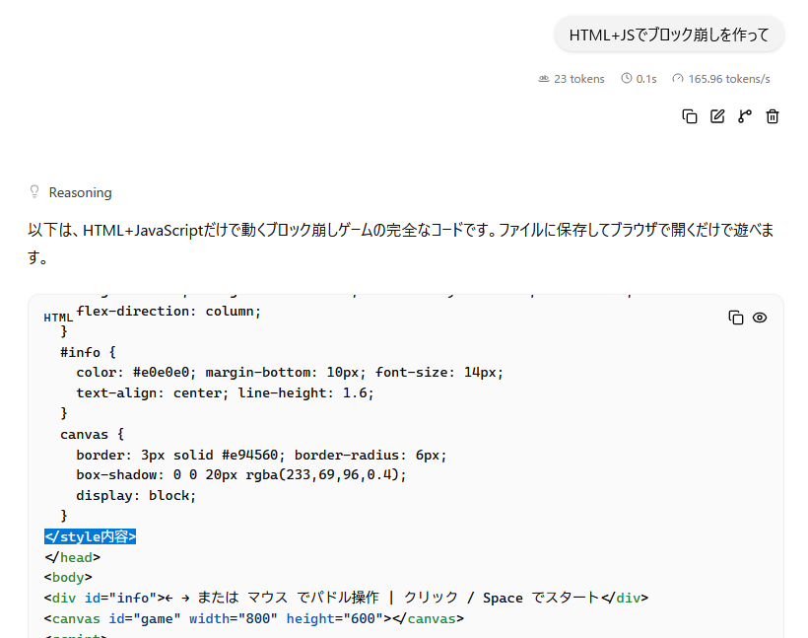Click the highlighted </style内容> text
Screen dimensions: 808x638
pos(91,536)
